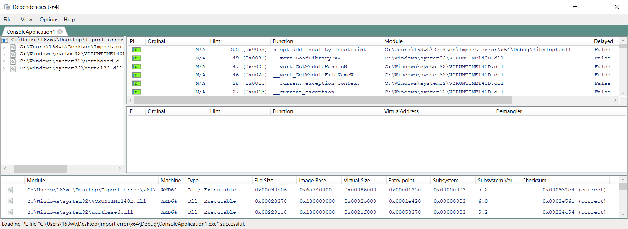Click the tree panel horizontal scrollbar thumb
This screenshot has height=229, width=628.
pos(40,169)
